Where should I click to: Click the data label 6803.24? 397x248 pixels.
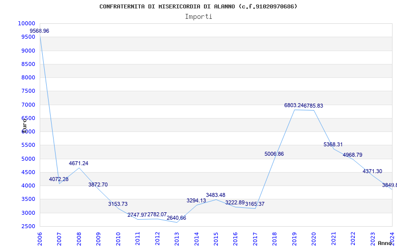294,105
